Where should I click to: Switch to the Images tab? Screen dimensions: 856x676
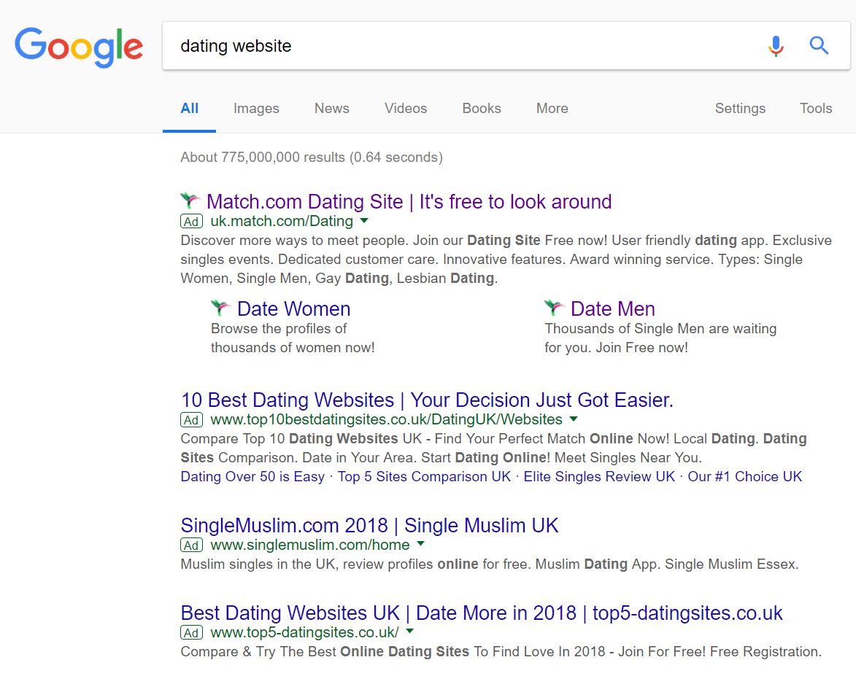pyautogui.click(x=256, y=108)
